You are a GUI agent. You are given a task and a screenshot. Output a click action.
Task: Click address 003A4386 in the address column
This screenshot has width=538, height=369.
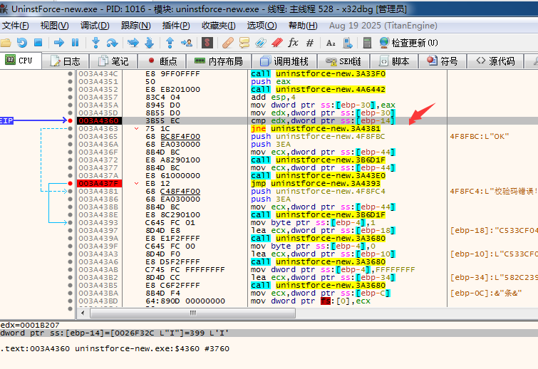pyautogui.click(x=98, y=199)
